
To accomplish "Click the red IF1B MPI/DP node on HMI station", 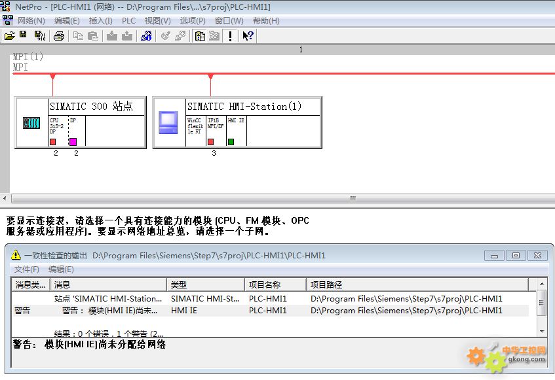I will (210, 142).
